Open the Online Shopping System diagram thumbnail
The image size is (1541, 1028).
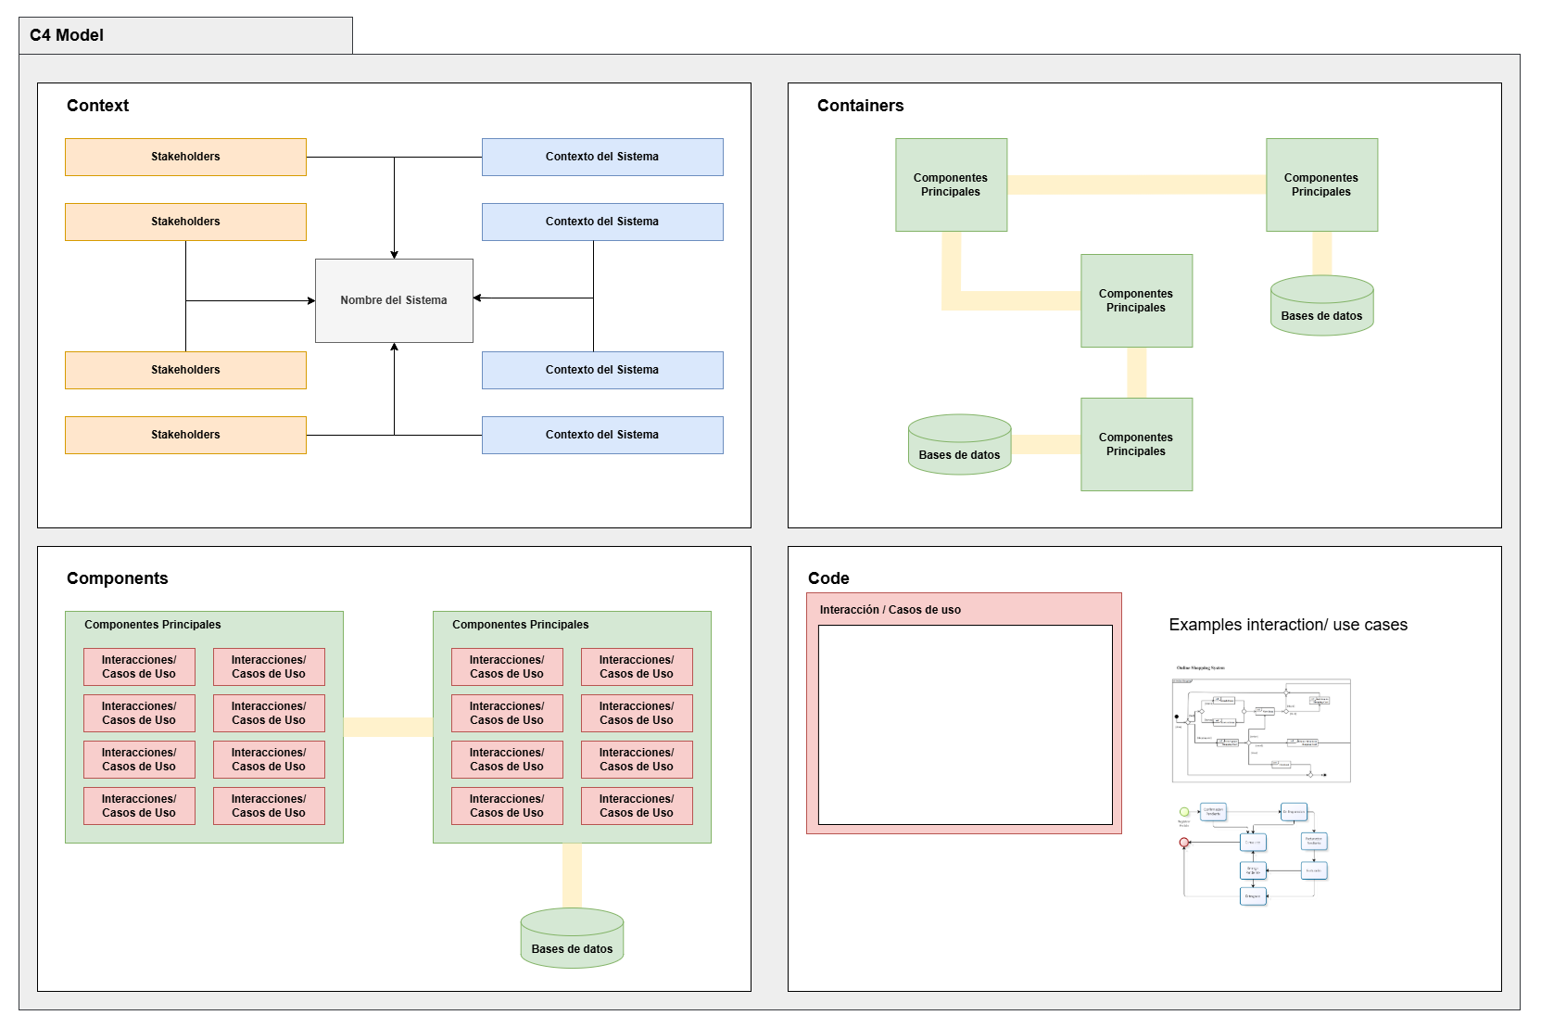click(x=1260, y=730)
